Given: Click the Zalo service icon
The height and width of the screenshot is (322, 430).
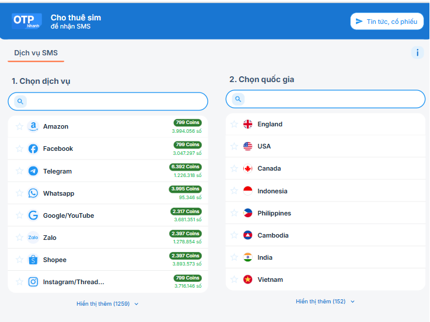Looking at the screenshot, I should tap(33, 238).
